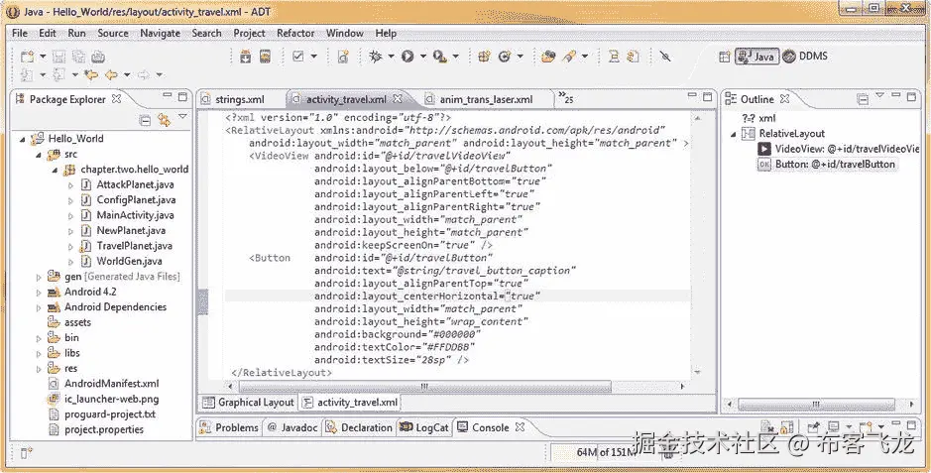Expand the Android 4.2 library node
Viewport: 931px width, 473px height.
39,292
